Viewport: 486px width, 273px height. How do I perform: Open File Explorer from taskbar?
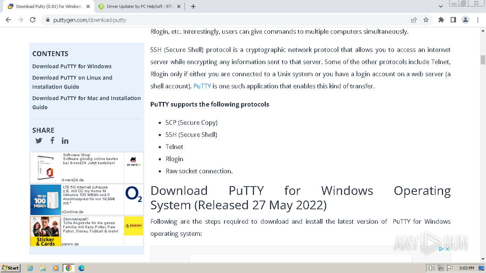43,268
